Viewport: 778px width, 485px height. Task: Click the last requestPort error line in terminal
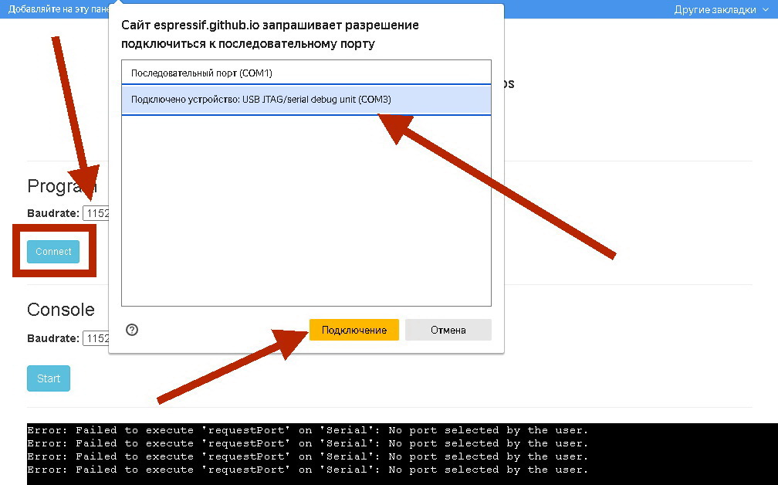[307, 470]
